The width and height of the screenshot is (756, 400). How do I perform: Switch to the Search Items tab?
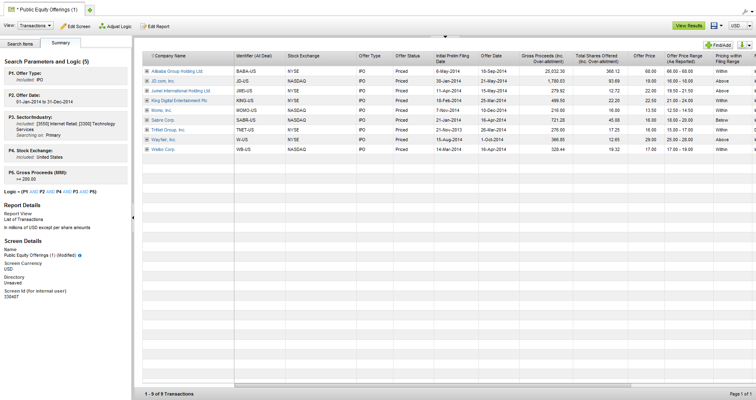coord(20,44)
